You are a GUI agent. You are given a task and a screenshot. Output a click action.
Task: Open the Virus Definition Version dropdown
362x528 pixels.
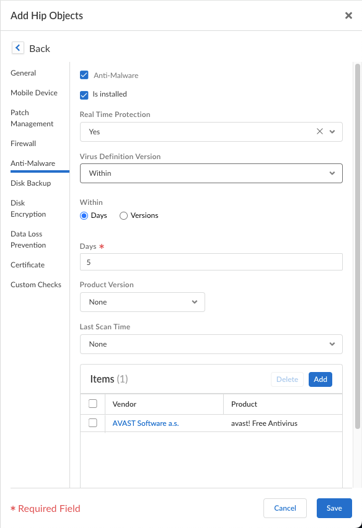(x=211, y=173)
